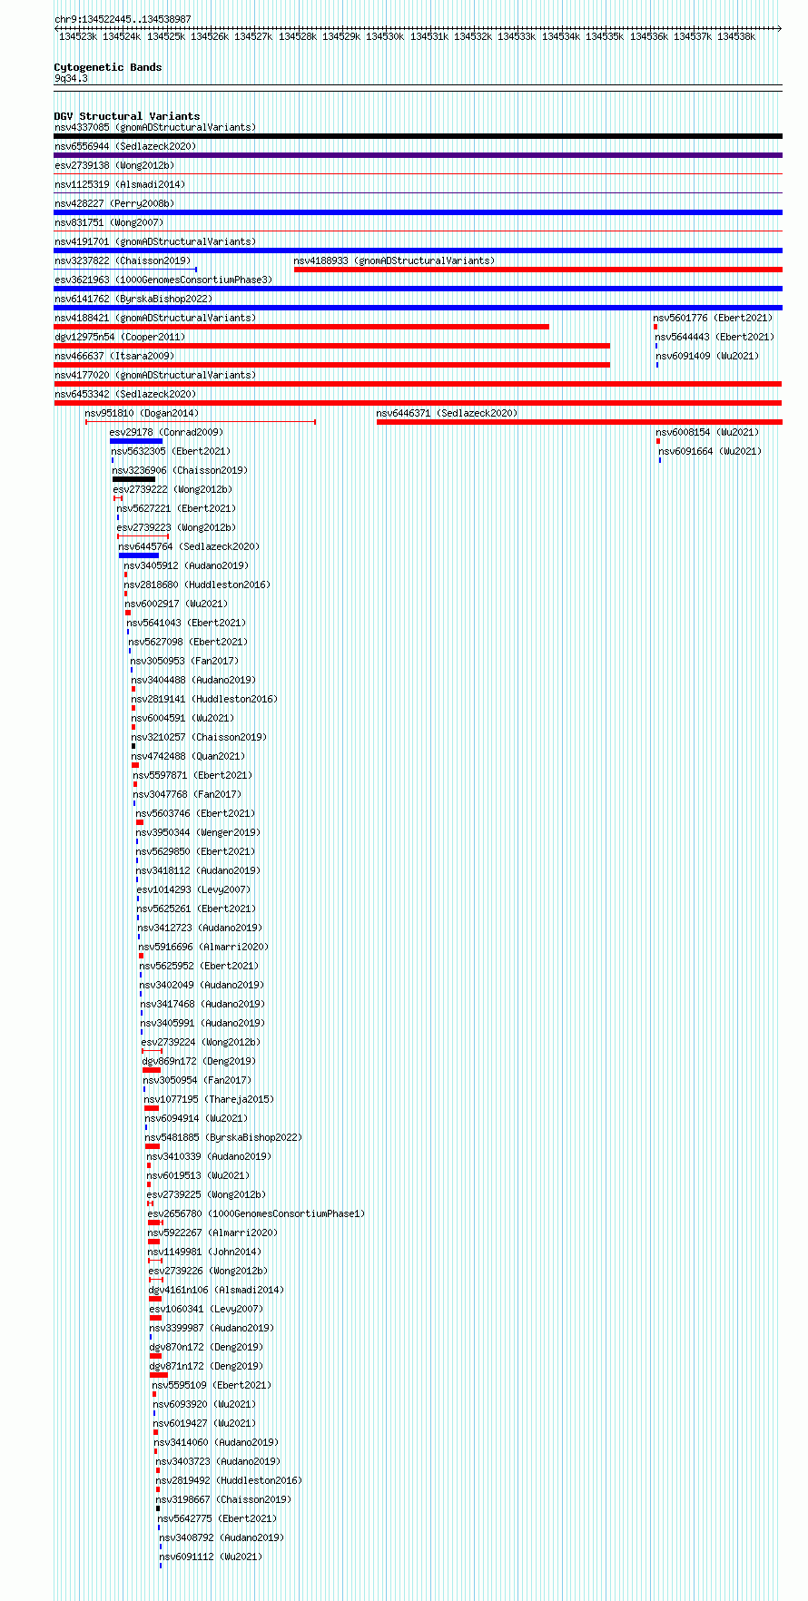Open nsv1125319 (Alsmadi2014) variant
Image resolution: width=808 pixels, height=1601 pixels.
(x=120, y=185)
